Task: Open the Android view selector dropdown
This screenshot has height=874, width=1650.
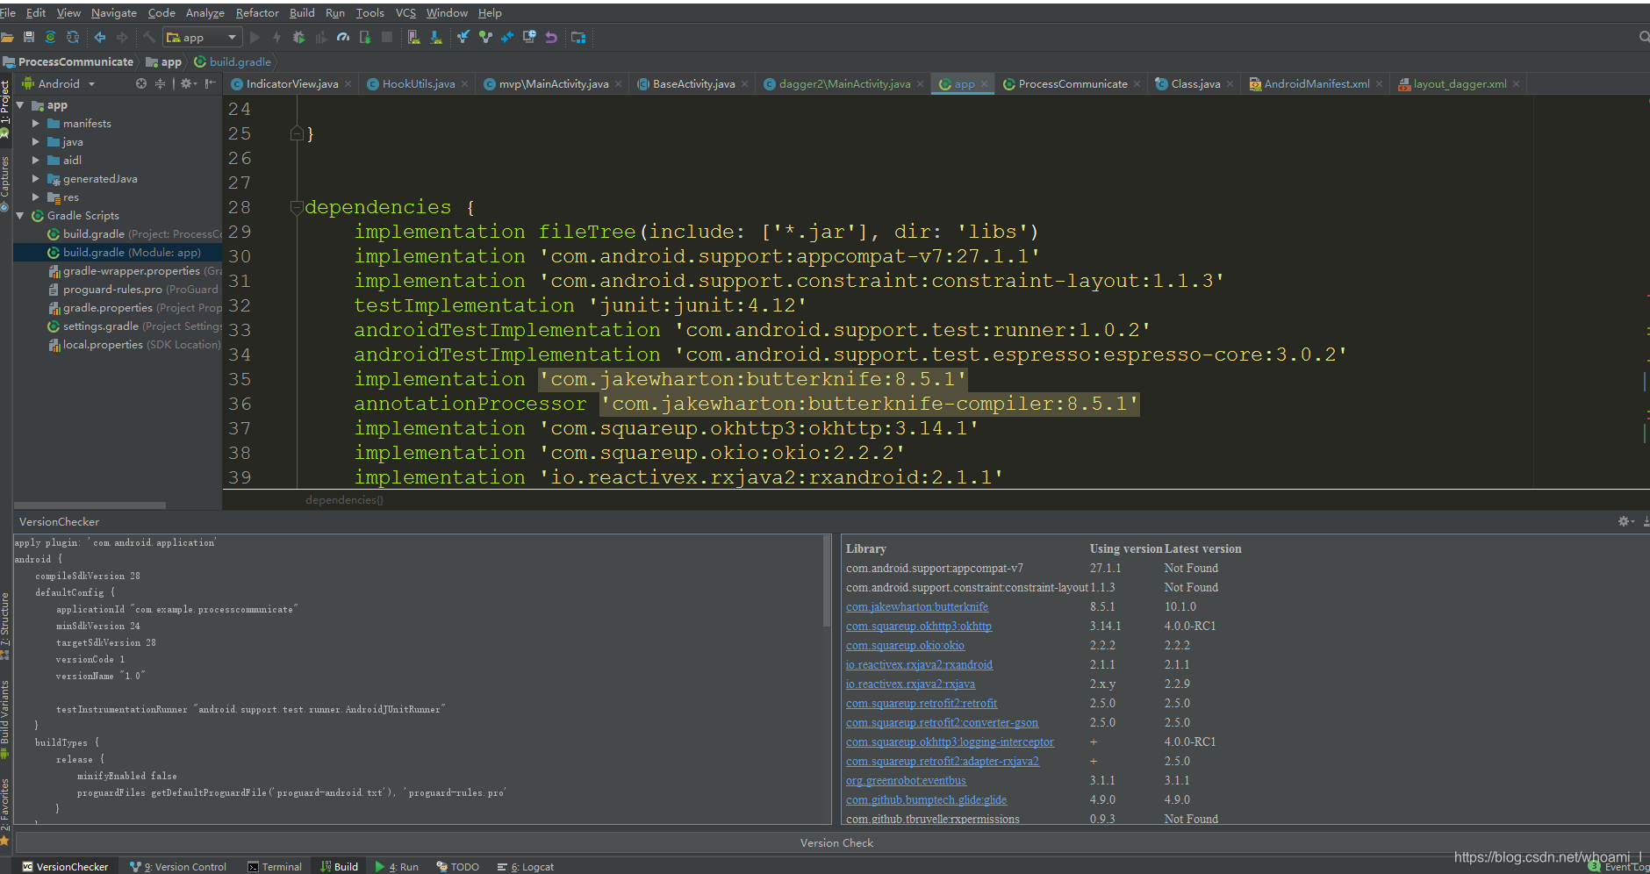Action: (60, 83)
